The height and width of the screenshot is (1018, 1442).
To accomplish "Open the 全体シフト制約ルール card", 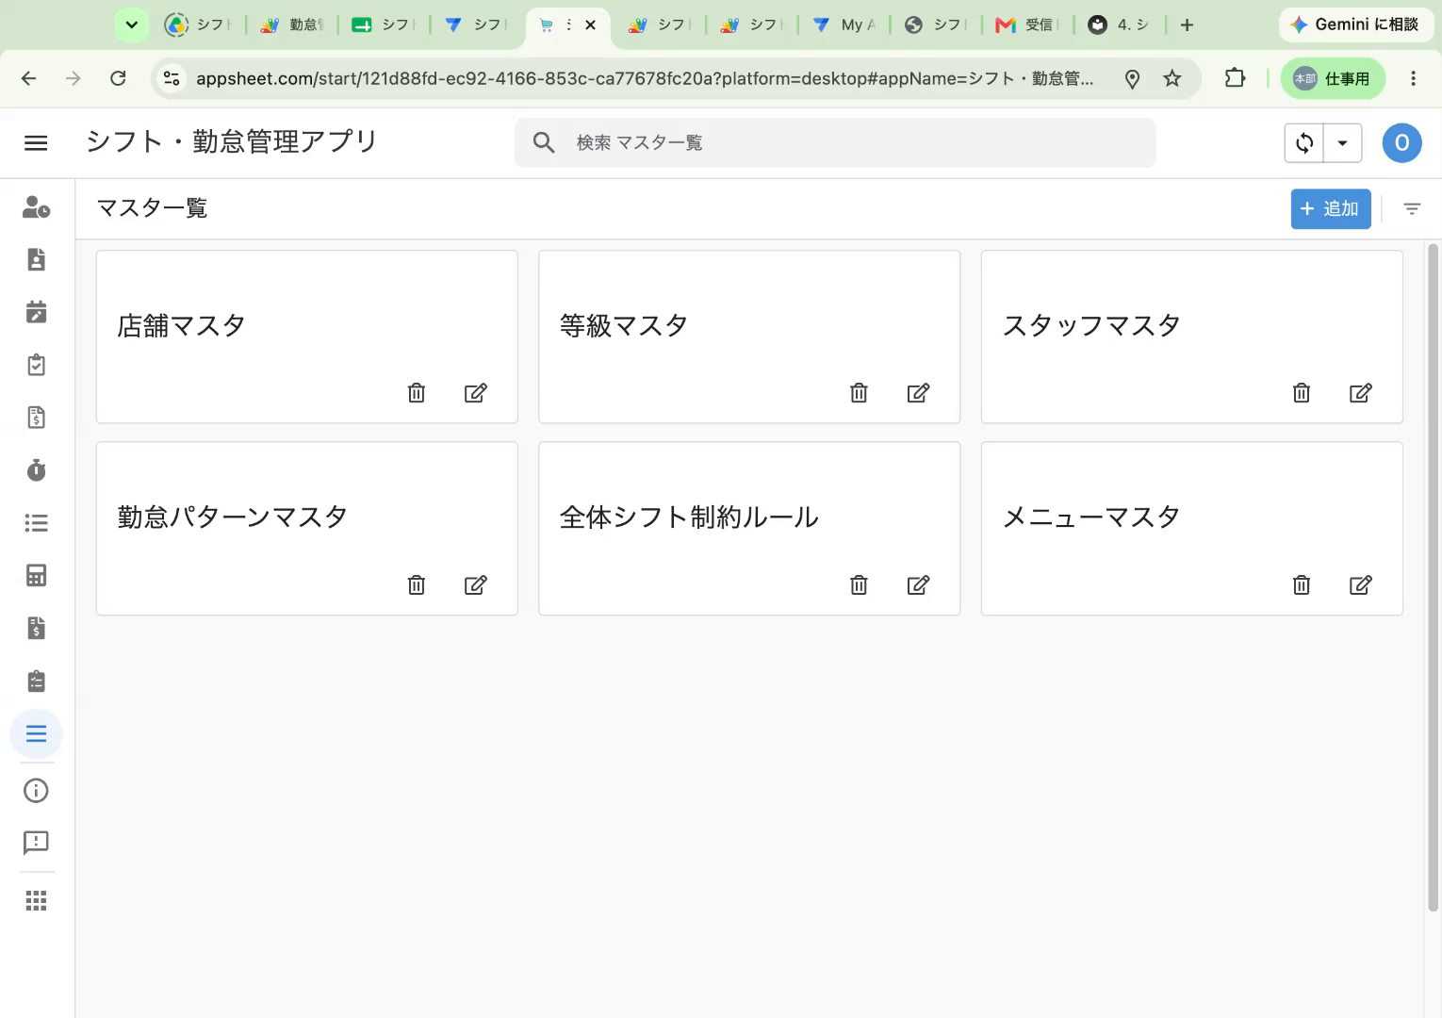I will [x=749, y=529].
